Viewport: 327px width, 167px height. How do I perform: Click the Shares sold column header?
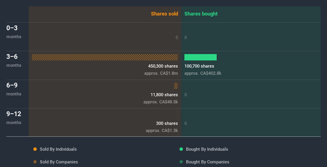(164, 14)
